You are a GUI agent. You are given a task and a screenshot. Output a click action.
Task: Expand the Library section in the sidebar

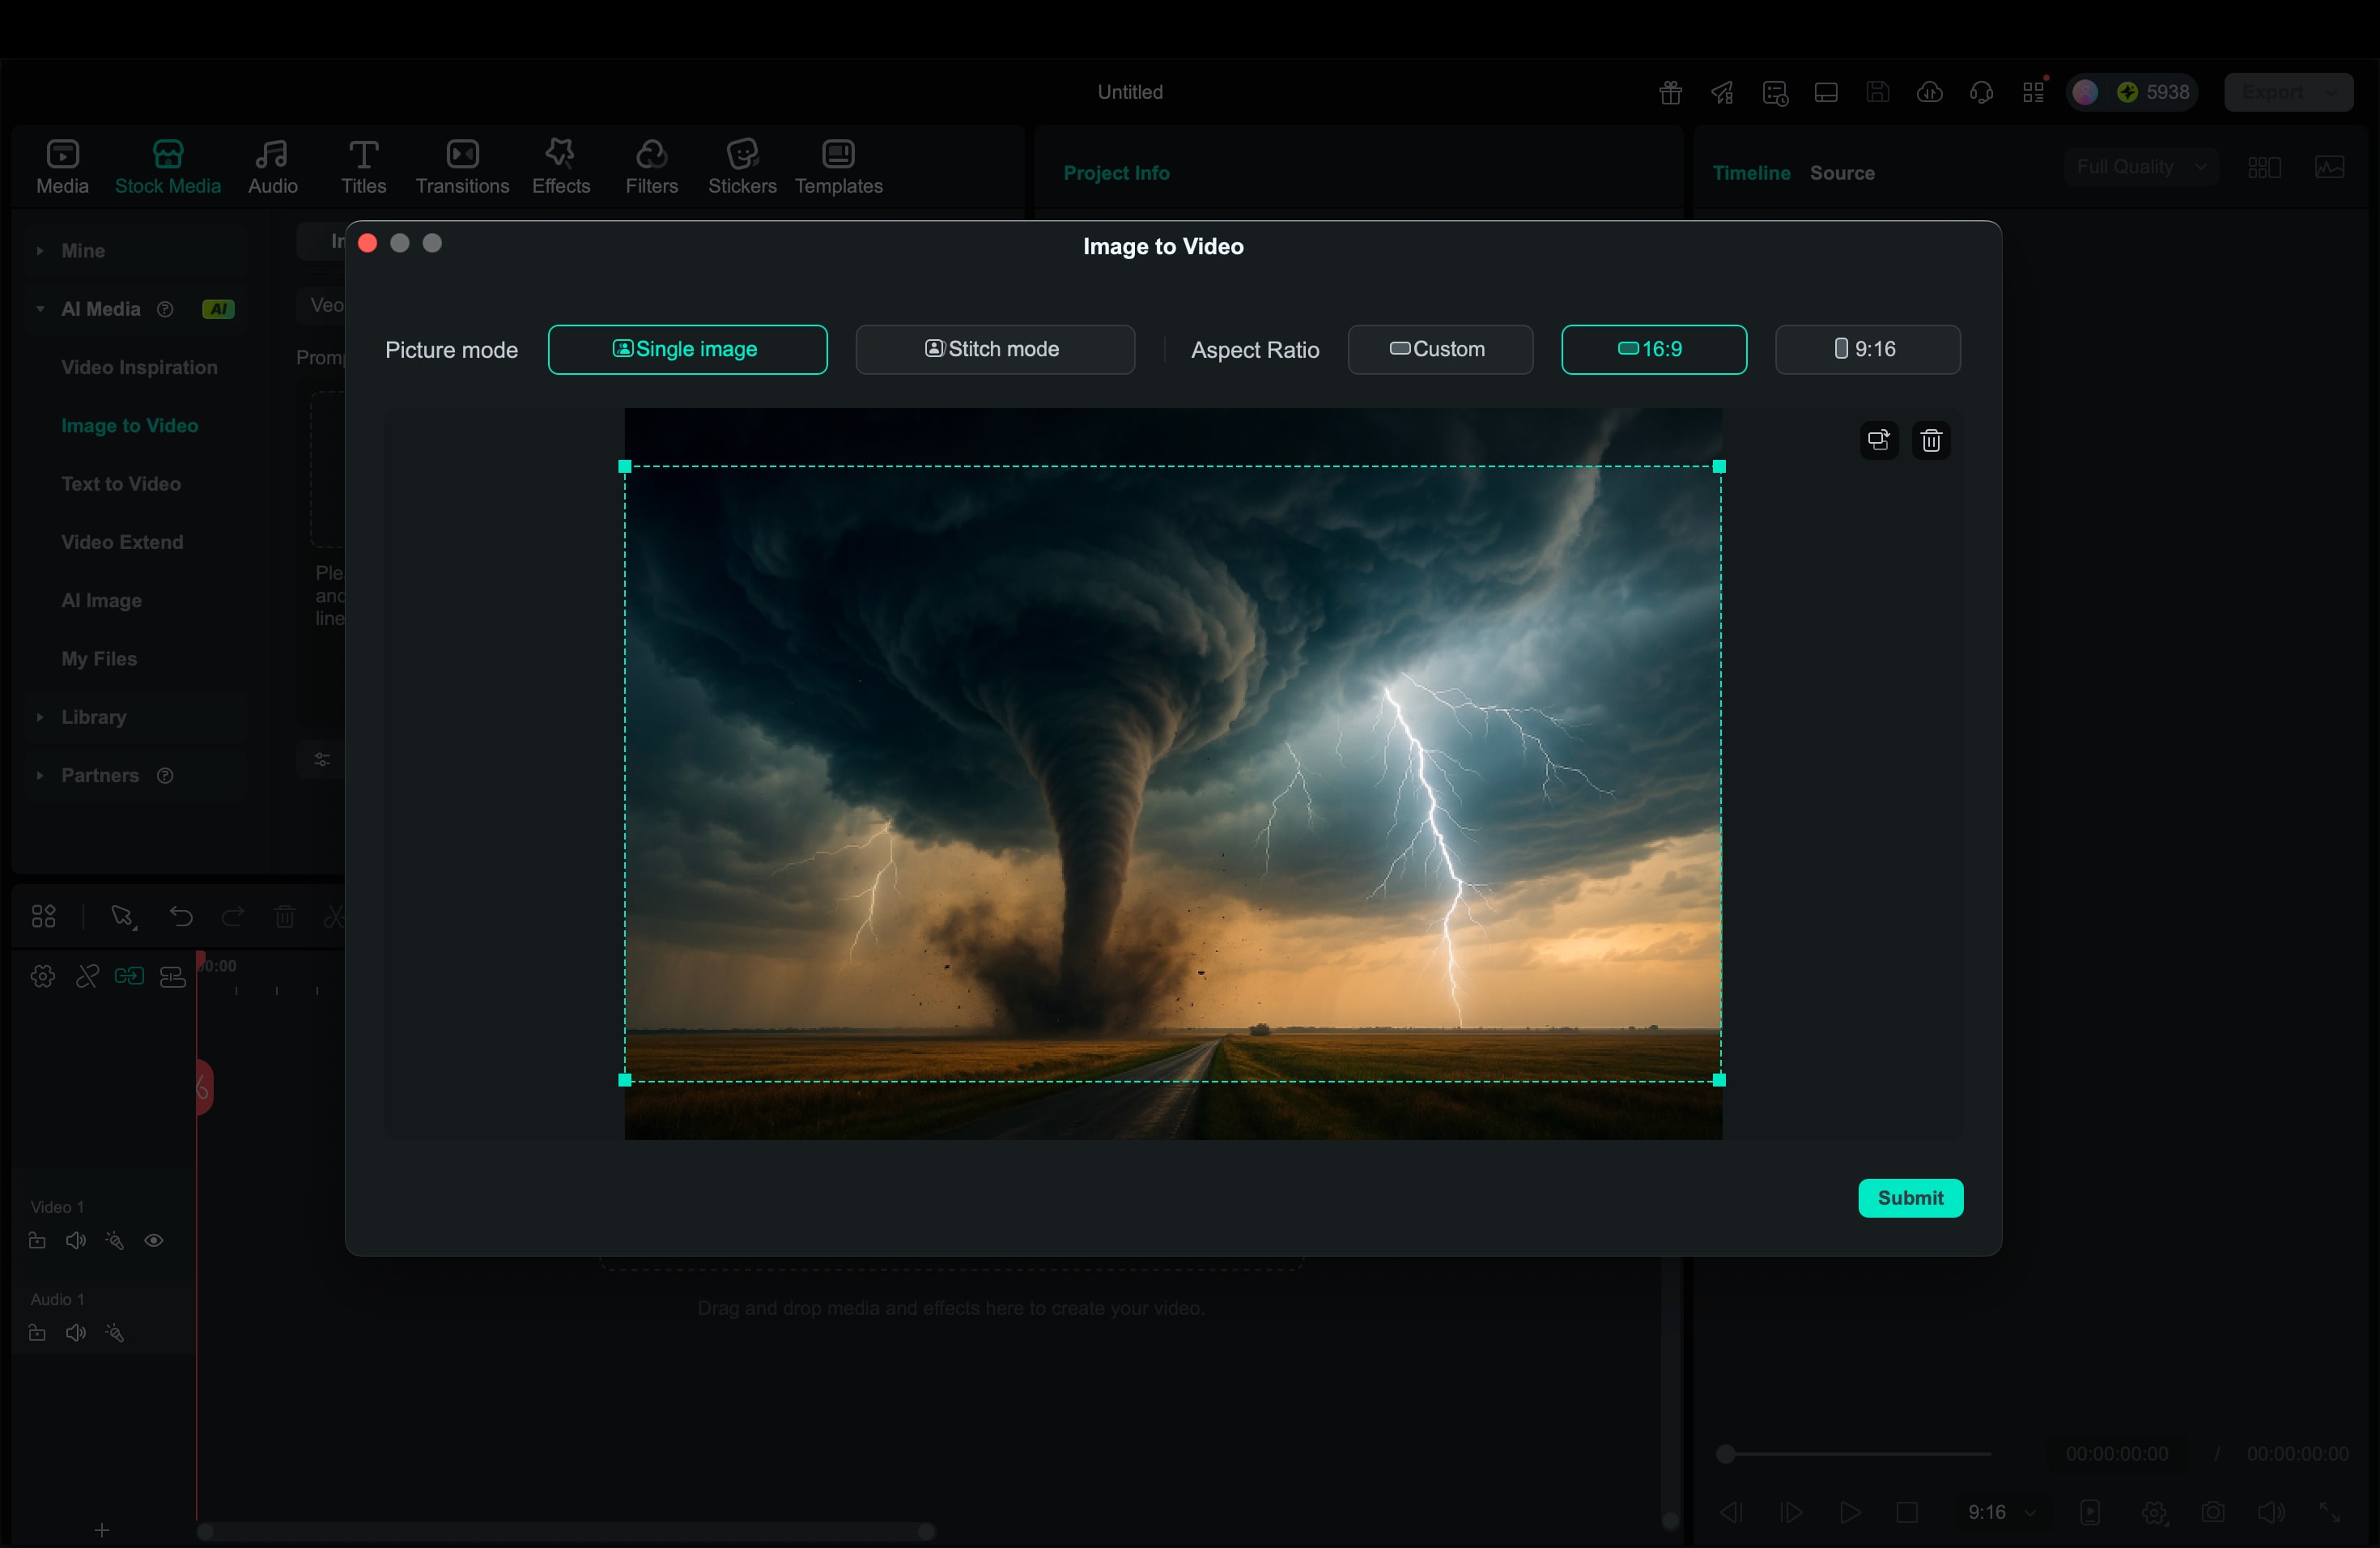click(x=92, y=717)
